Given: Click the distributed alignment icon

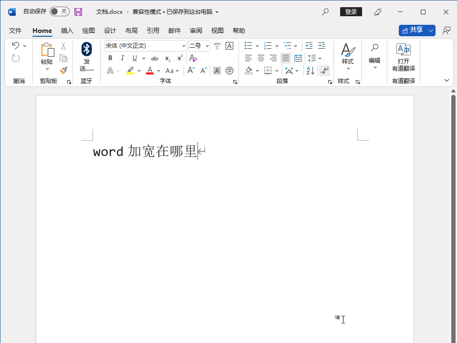Looking at the screenshot, I should click(298, 58).
